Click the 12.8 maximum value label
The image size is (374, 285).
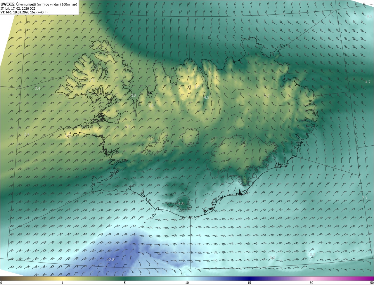click(110, 260)
